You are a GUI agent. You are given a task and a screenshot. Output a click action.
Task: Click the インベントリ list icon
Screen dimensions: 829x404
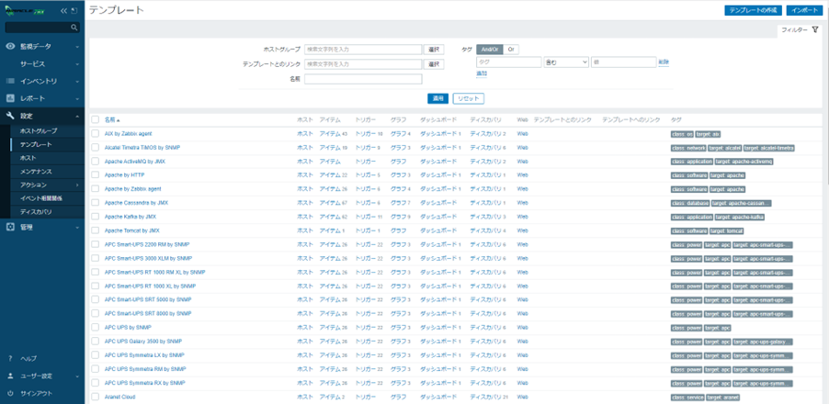click(x=10, y=81)
